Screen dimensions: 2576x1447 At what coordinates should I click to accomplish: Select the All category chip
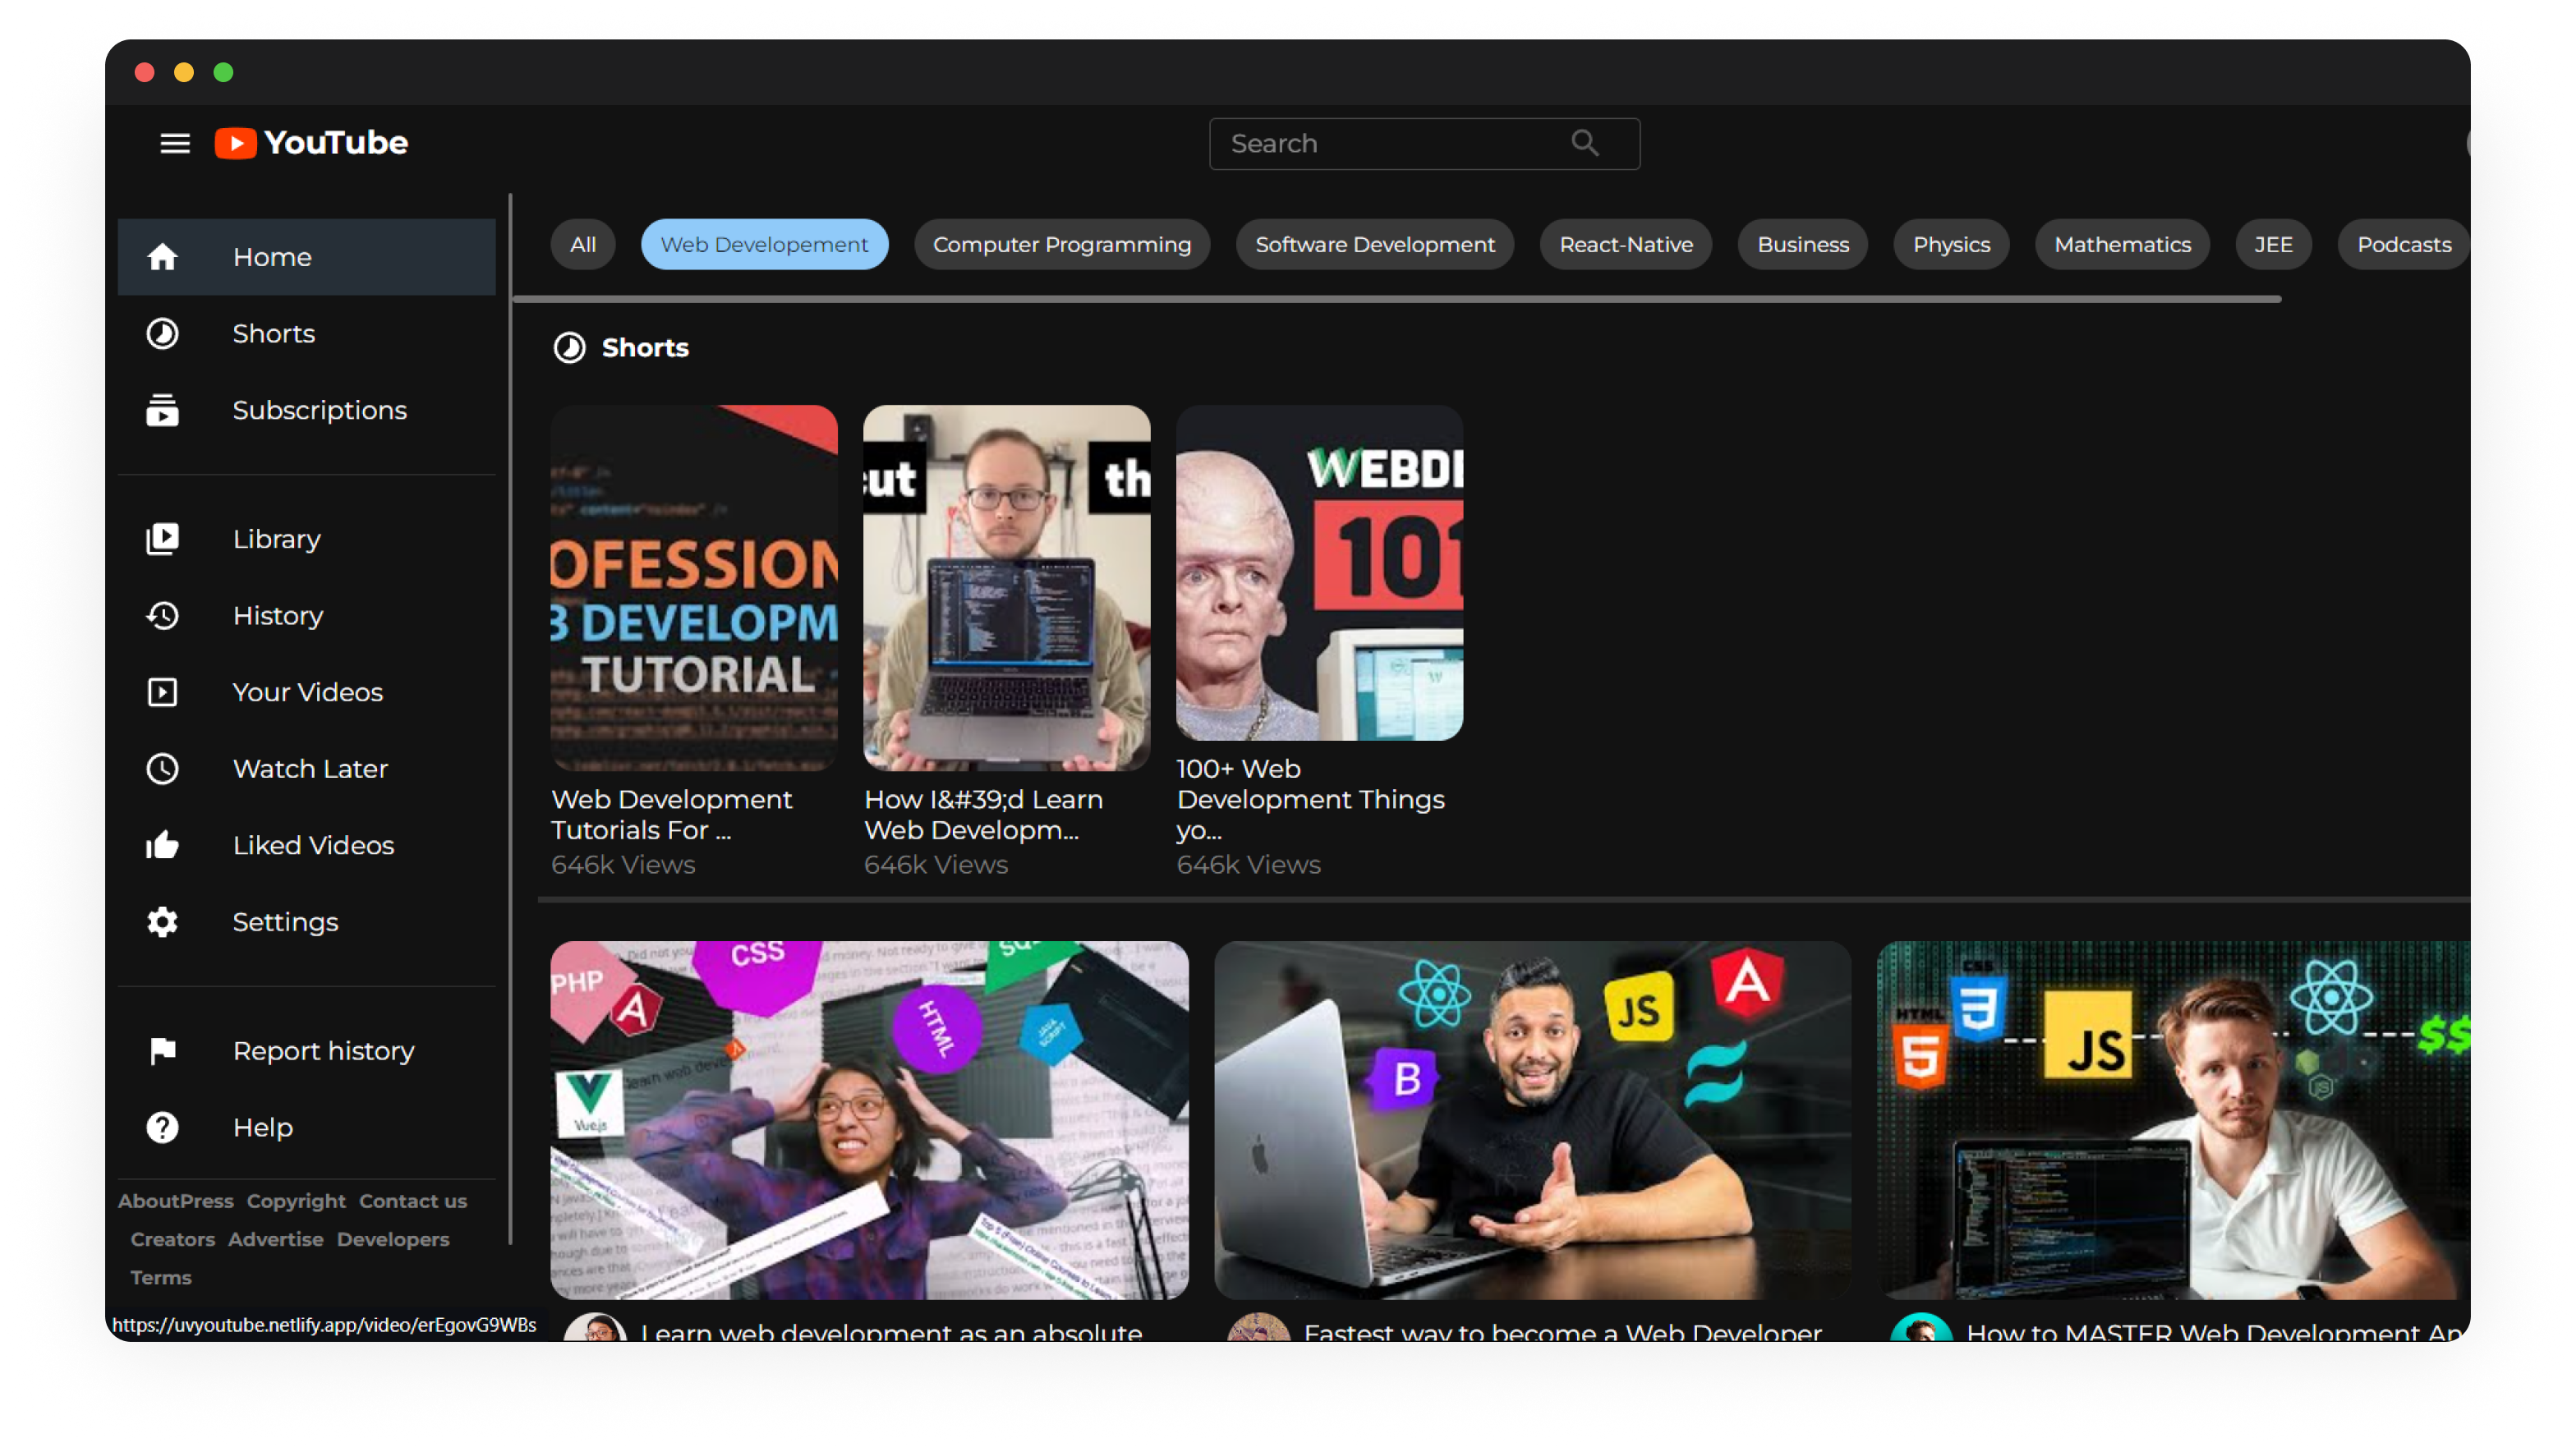click(583, 244)
